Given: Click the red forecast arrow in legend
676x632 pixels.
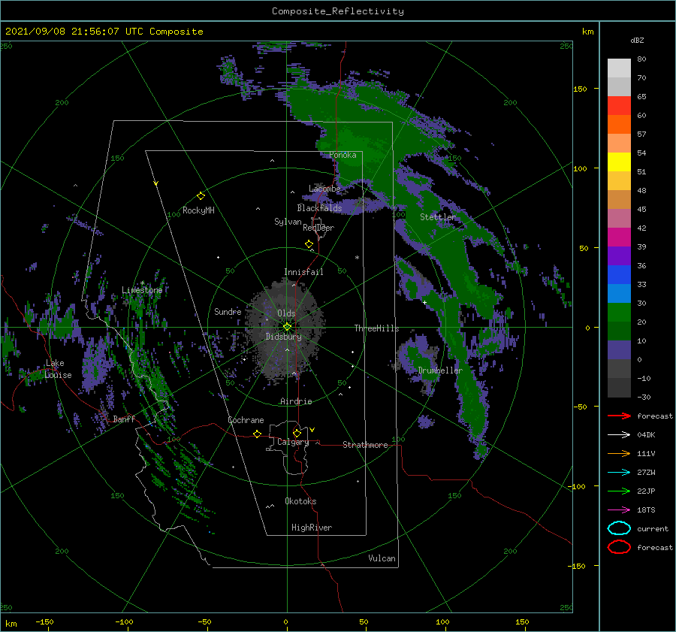Looking at the screenshot, I should [619, 416].
